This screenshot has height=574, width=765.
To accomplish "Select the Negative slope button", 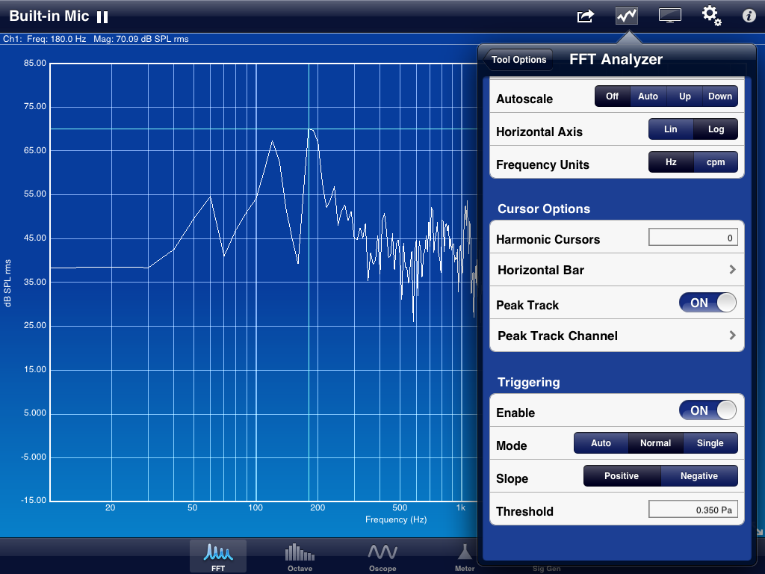I will tap(699, 476).
